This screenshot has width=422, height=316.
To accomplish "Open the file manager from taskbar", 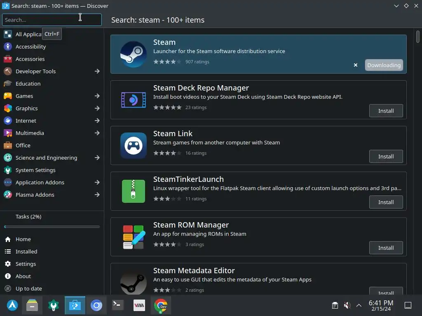I will click(32, 305).
